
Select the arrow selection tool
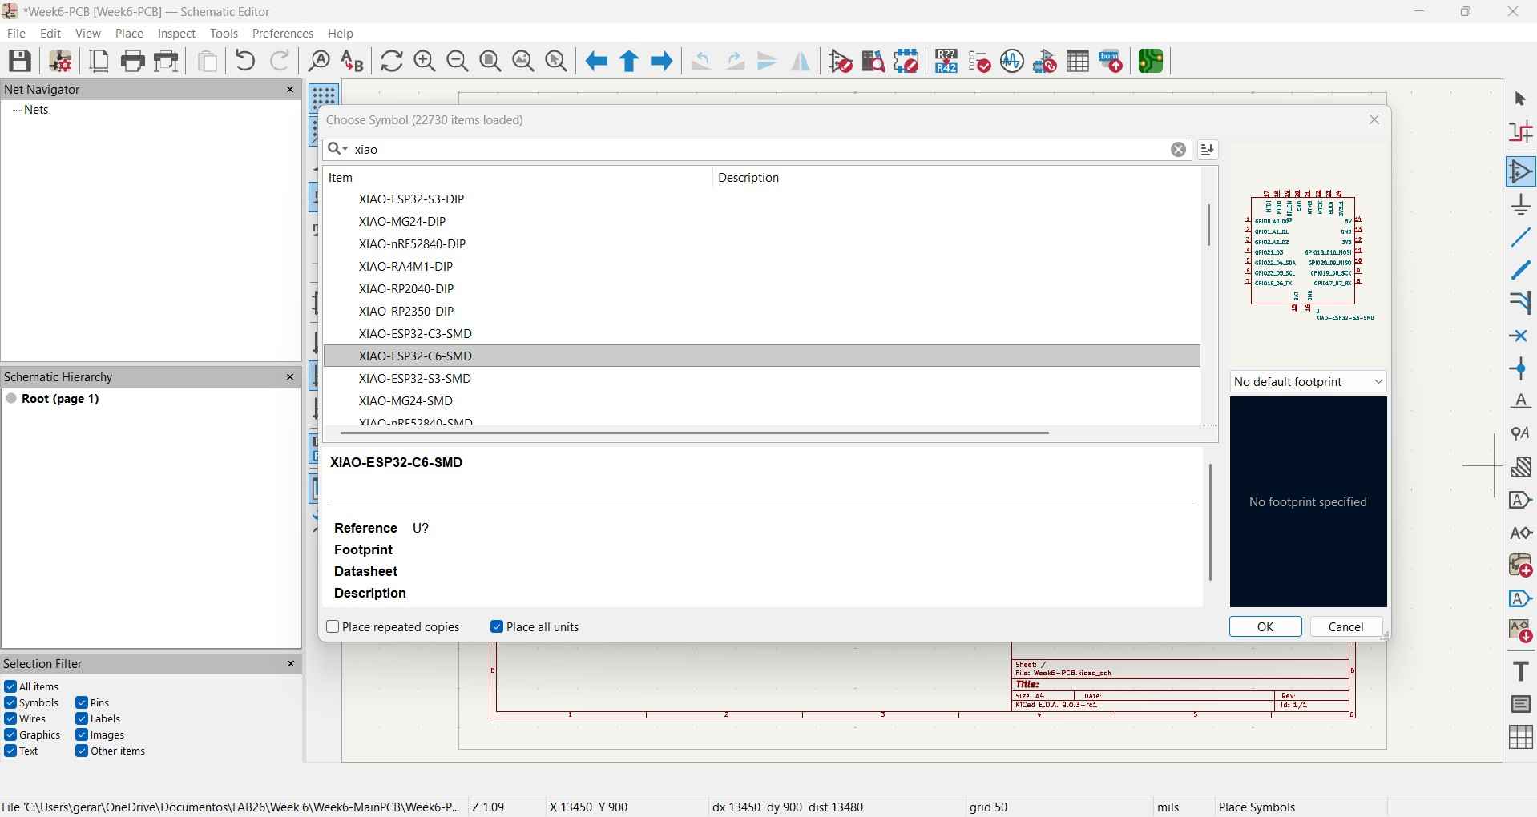pyautogui.click(x=1521, y=99)
